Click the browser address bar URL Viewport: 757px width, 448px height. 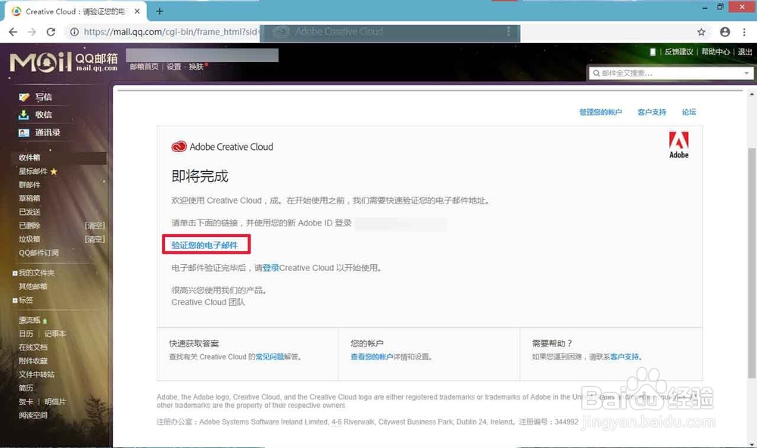[x=170, y=32]
